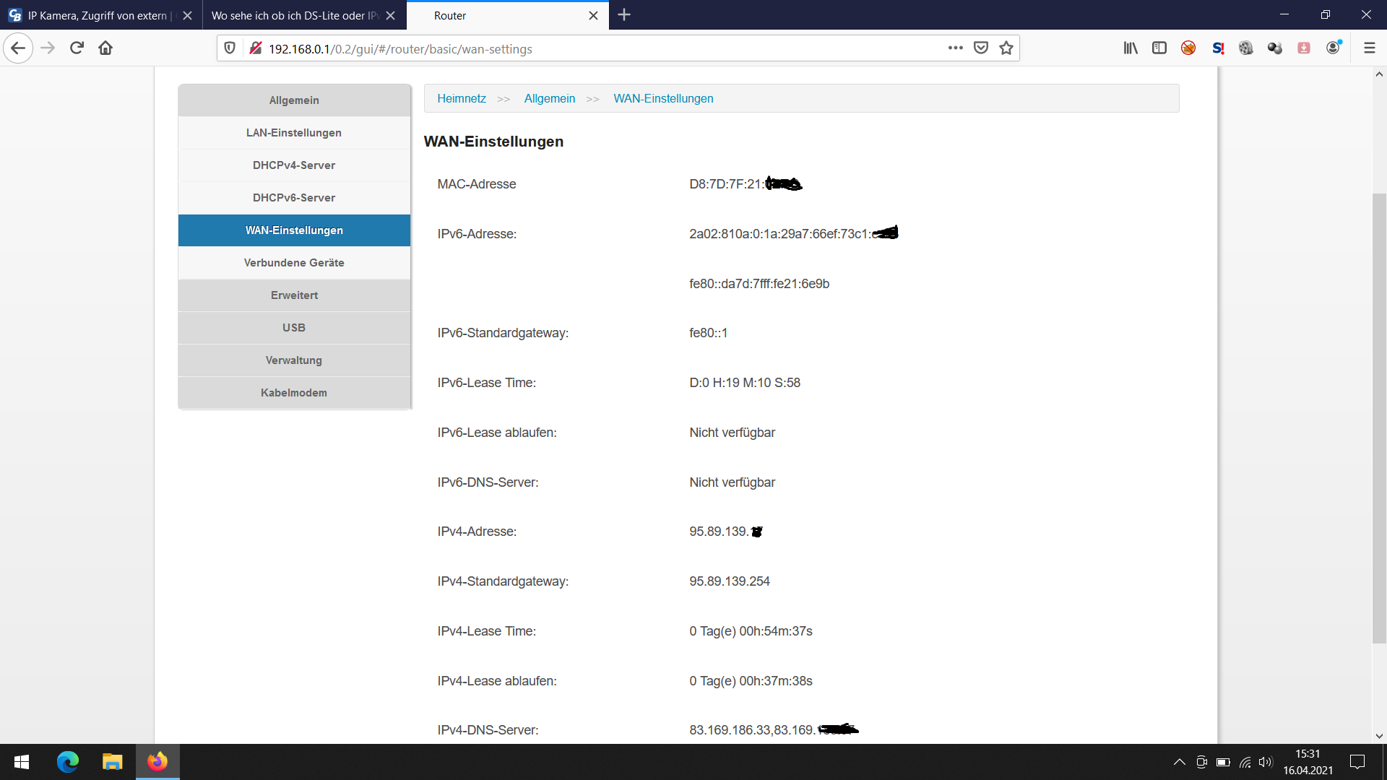Image resolution: width=1387 pixels, height=780 pixels.
Task: Save page to Pocket
Action: [980, 48]
